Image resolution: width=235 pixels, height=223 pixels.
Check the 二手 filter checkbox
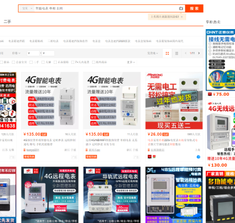[31, 62]
